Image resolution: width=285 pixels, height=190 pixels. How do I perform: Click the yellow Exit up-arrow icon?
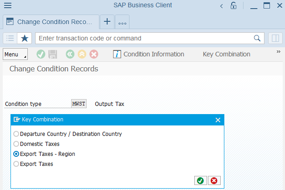(82, 54)
